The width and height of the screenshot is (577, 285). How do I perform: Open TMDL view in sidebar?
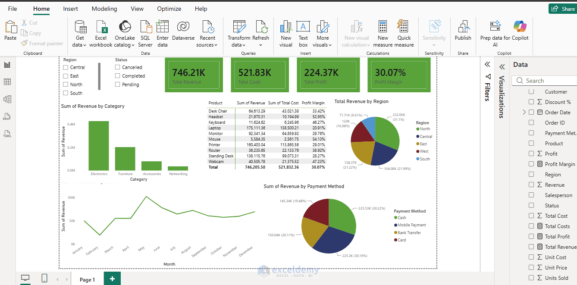pos(7,134)
